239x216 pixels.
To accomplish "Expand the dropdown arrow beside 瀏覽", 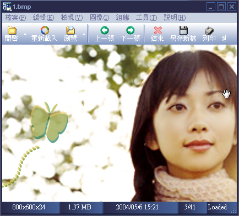I will pos(84,34).
